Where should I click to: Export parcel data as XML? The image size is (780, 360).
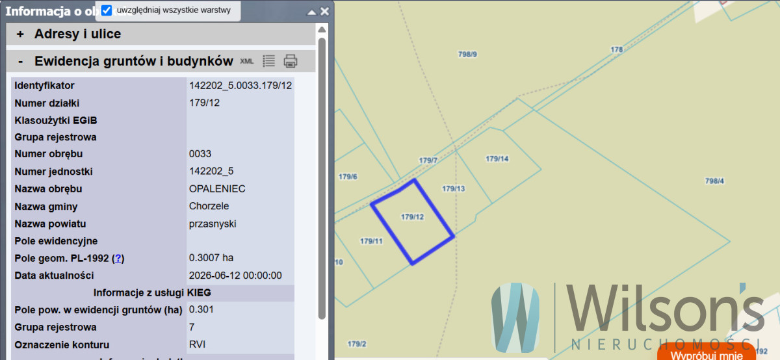click(x=246, y=61)
